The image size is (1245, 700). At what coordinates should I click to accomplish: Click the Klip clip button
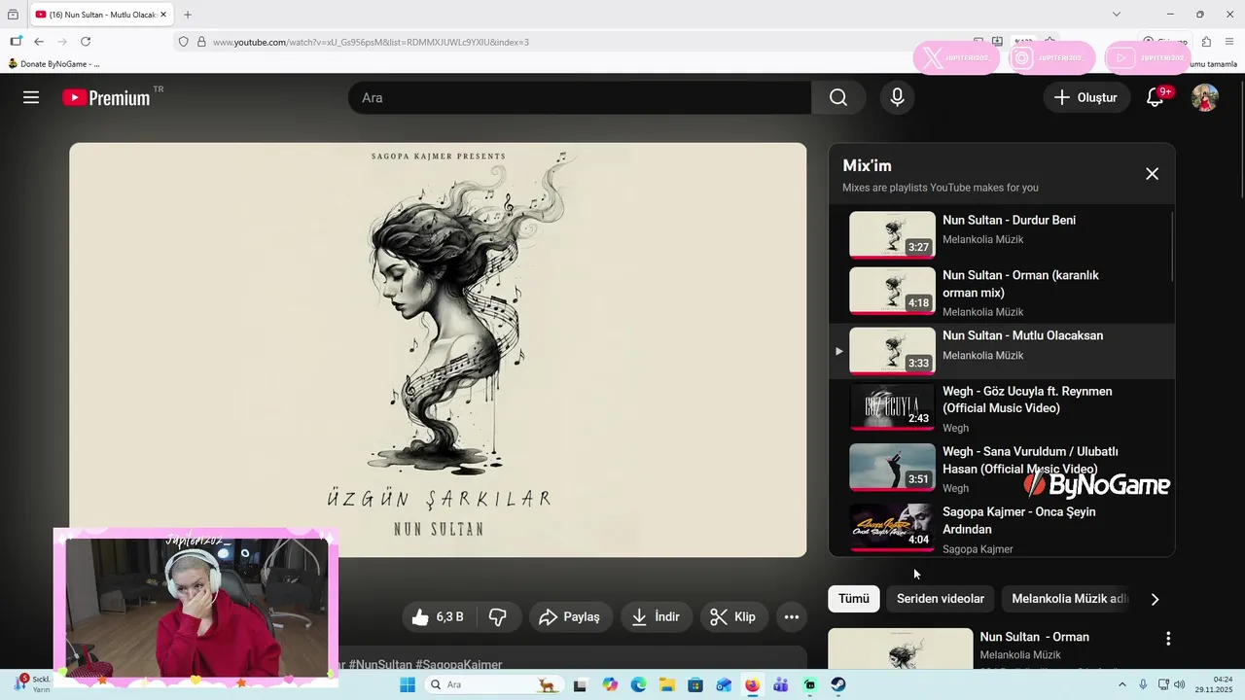click(733, 617)
